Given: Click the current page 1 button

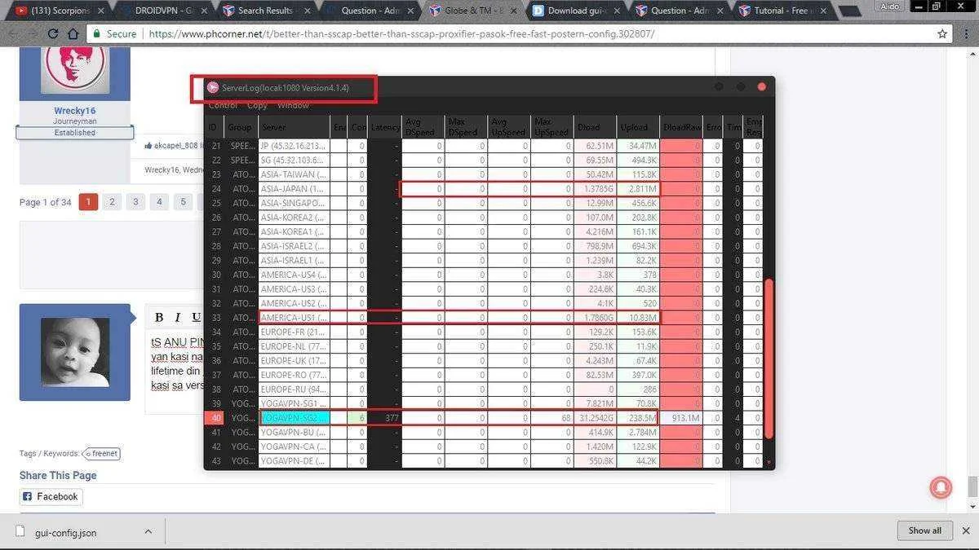Looking at the screenshot, I should pos(88,202).
